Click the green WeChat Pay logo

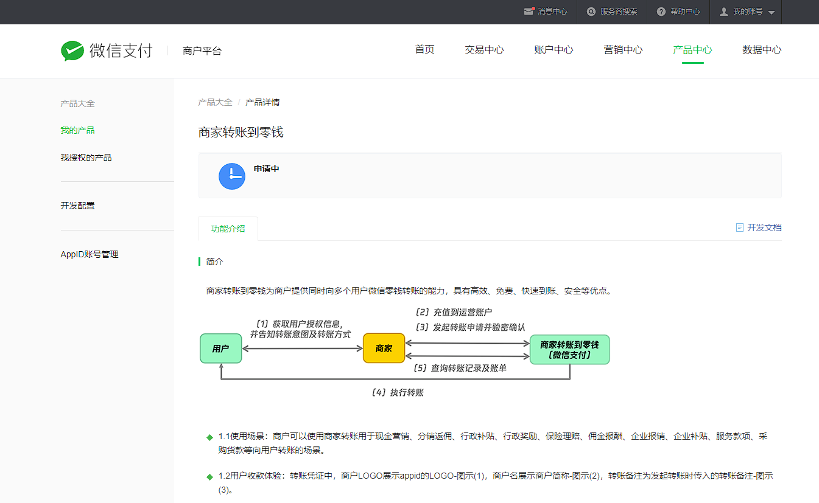[72, 50]
